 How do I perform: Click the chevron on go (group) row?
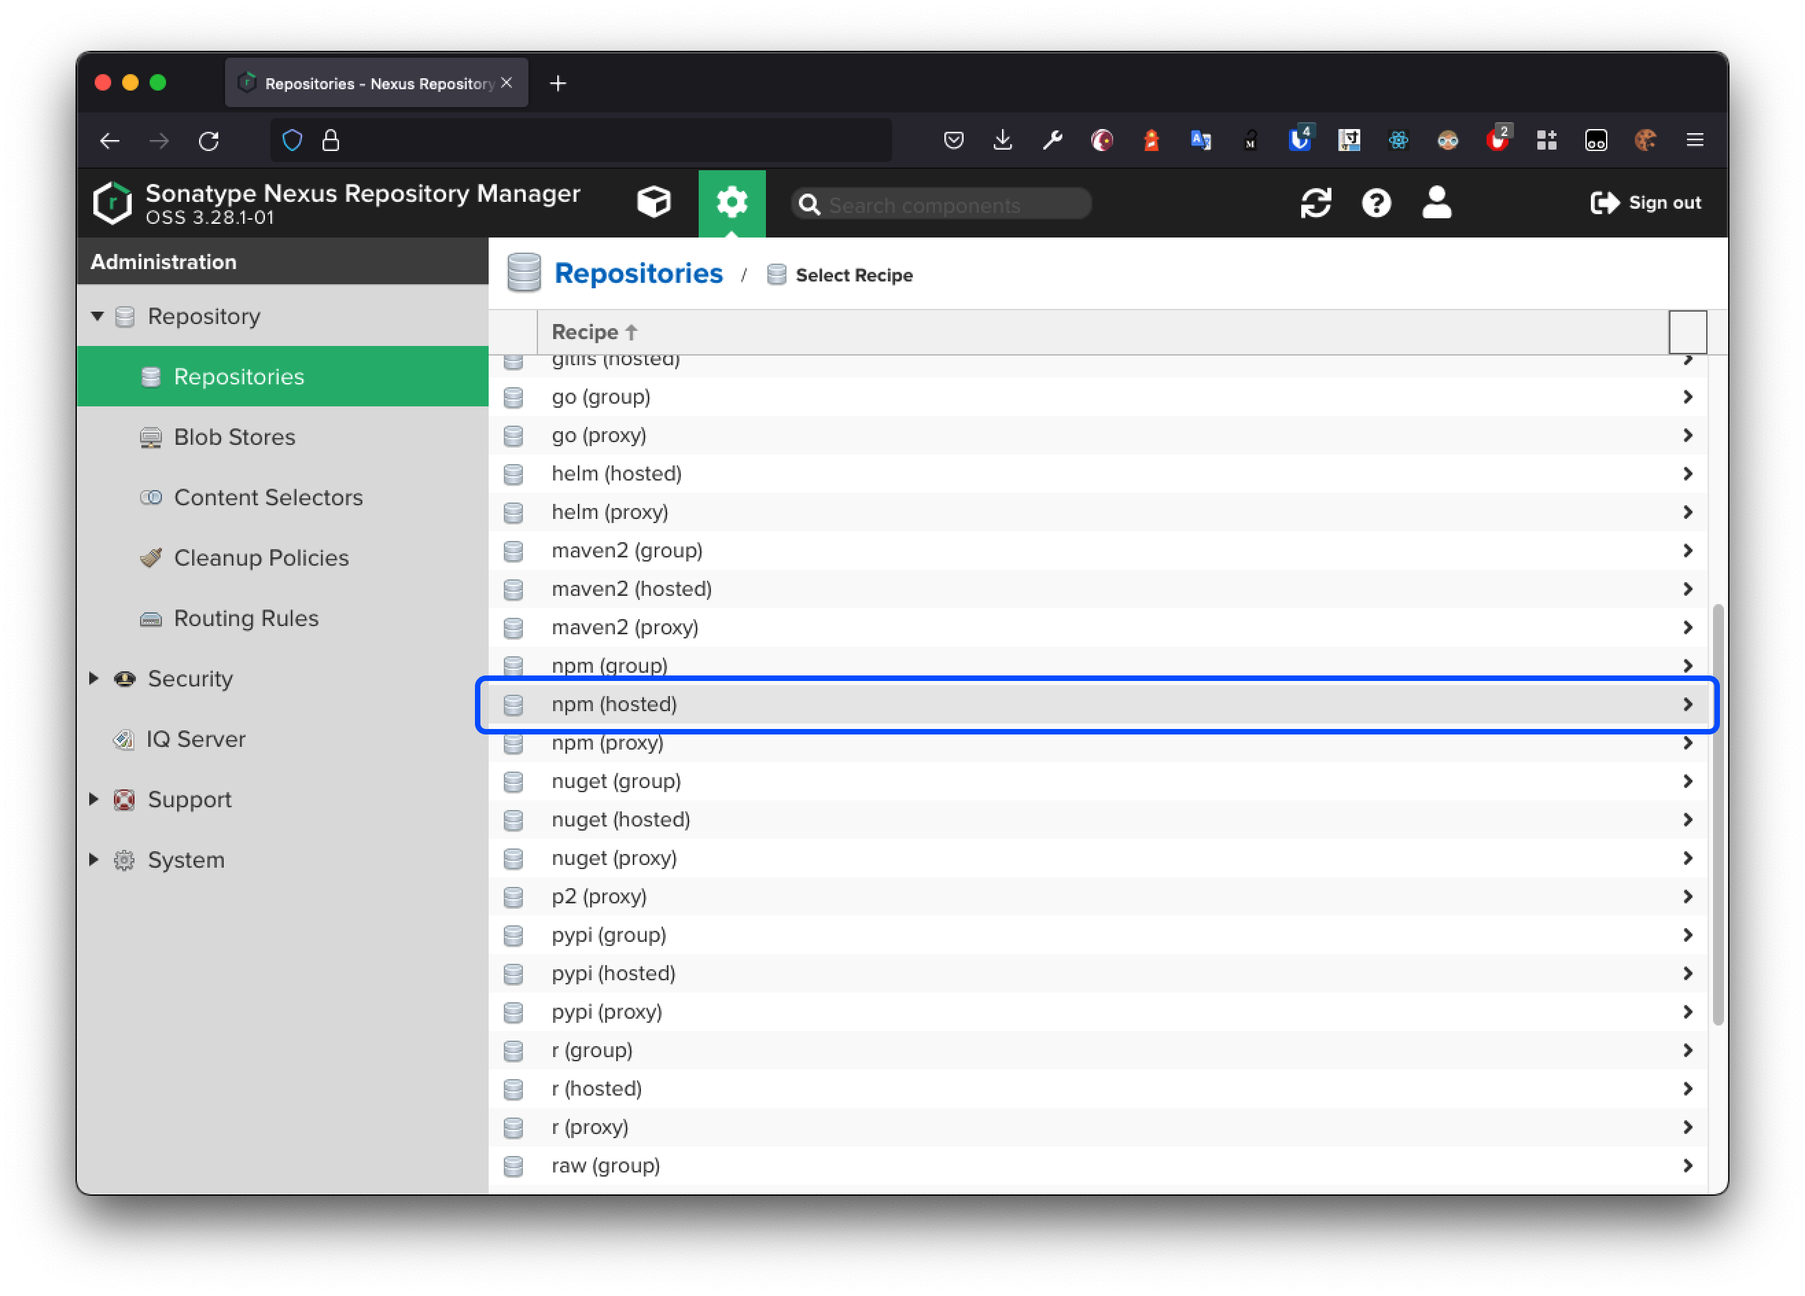(1688, 397)
